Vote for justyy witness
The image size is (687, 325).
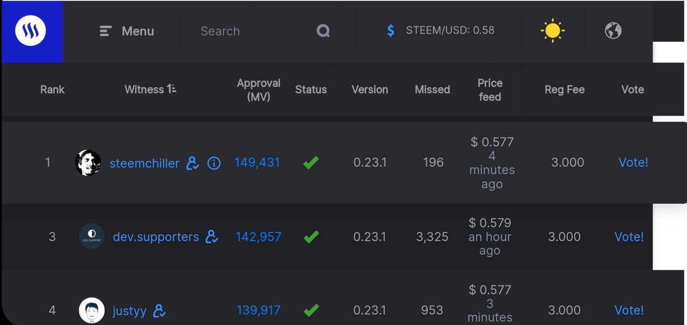pyautogui.click(x=629, y=310)
